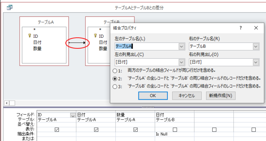Expand the 左の列見出し dropdown
The height and width of the screenshot is (141, 266).
pos(182,62)
